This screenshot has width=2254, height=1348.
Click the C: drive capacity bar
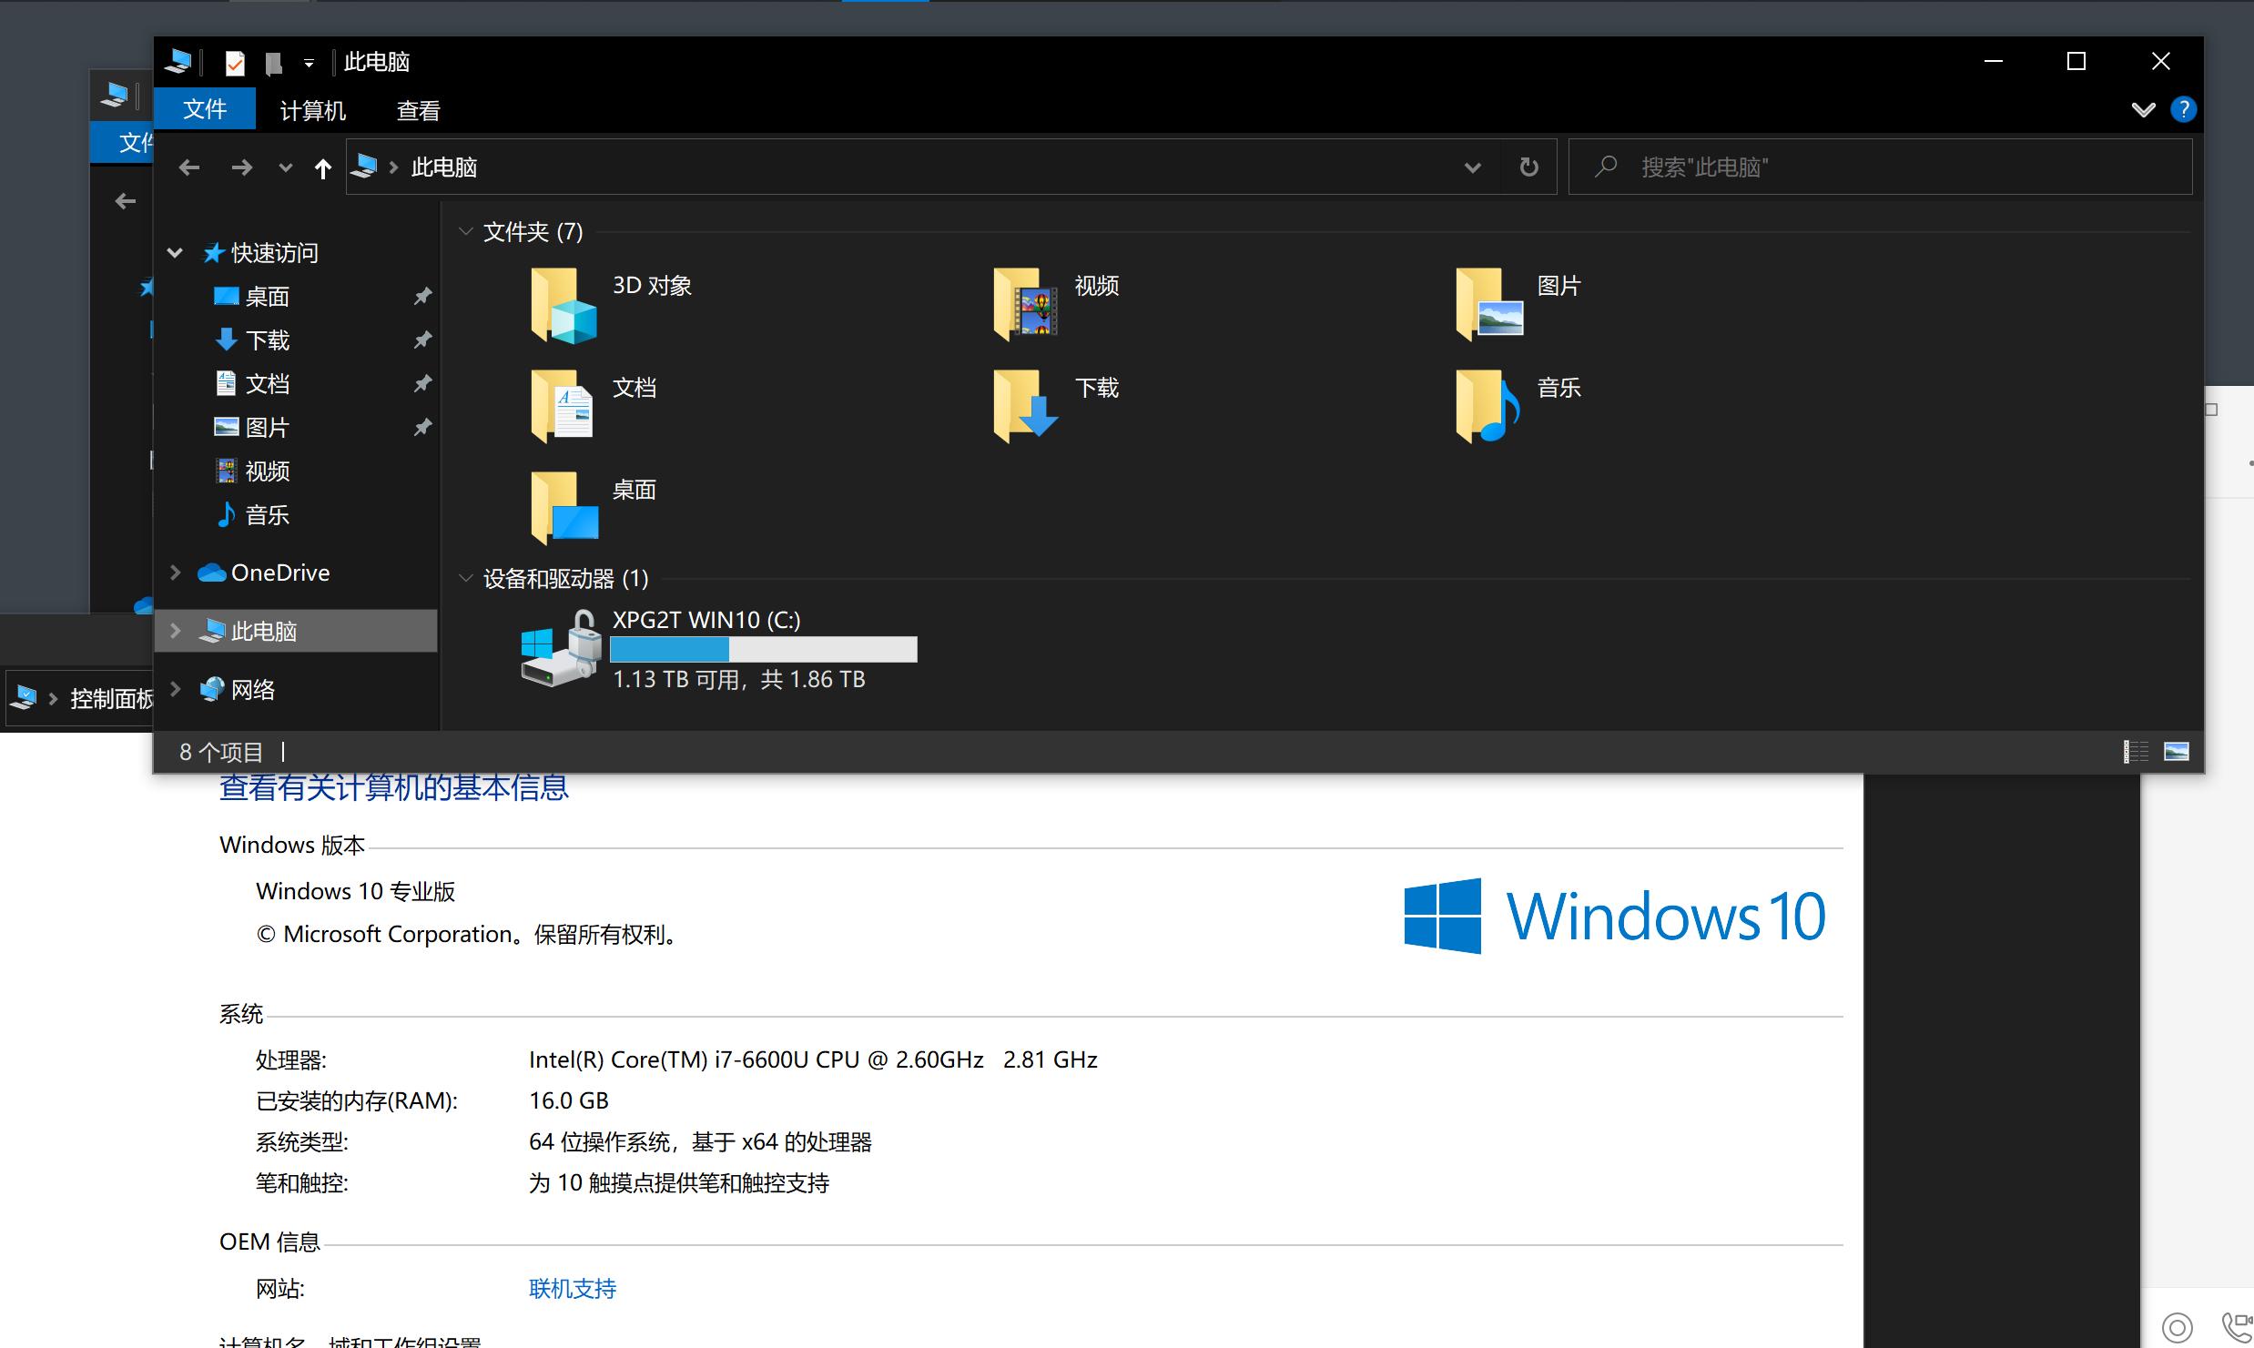[763, 649]
